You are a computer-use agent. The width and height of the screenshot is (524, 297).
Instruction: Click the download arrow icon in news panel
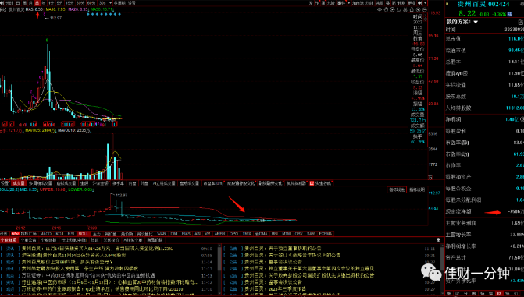pyautogui.click(x=438, y=240)
